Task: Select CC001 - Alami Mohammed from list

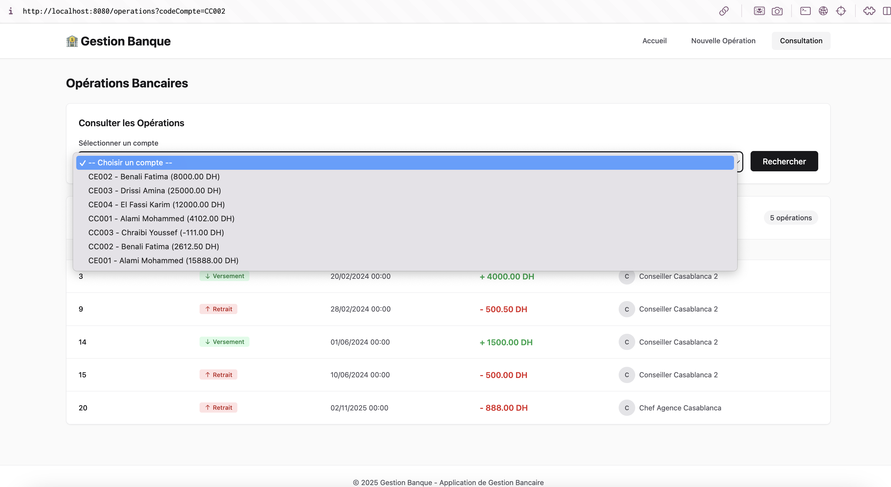Action: (161, 218)
